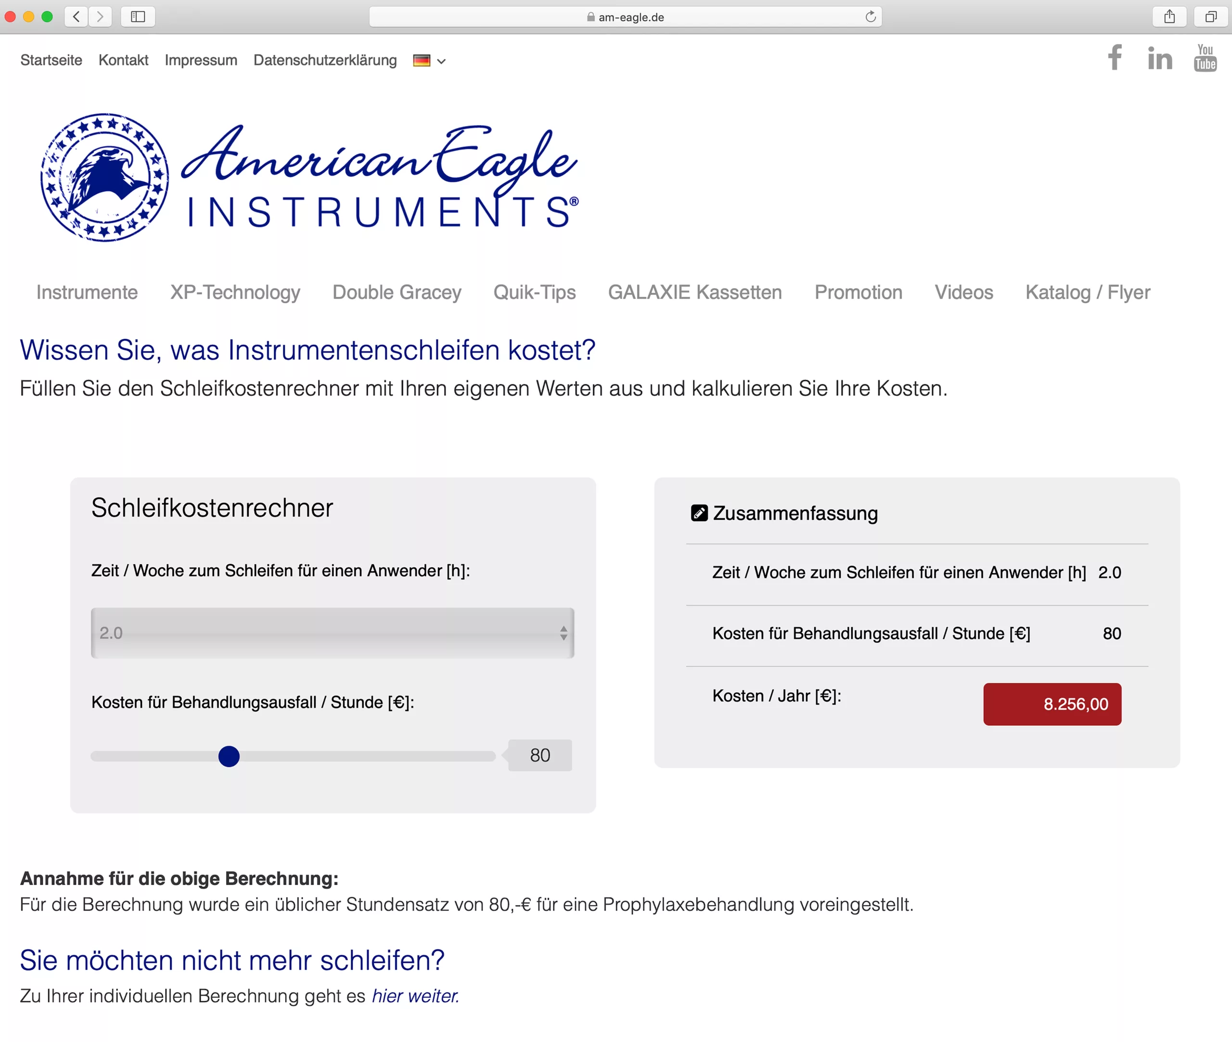Click the 'Schleifkostenrechner' panel title

212,508
